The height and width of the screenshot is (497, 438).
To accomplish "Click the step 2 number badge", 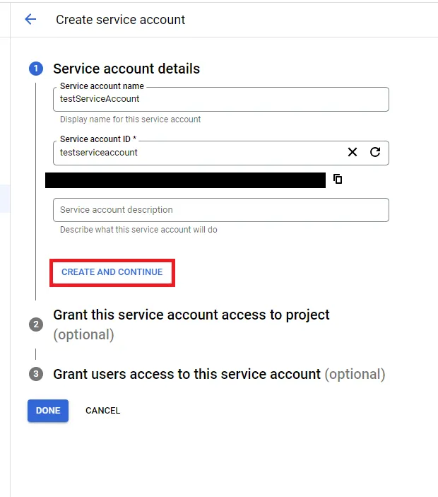I will point(35,324).
